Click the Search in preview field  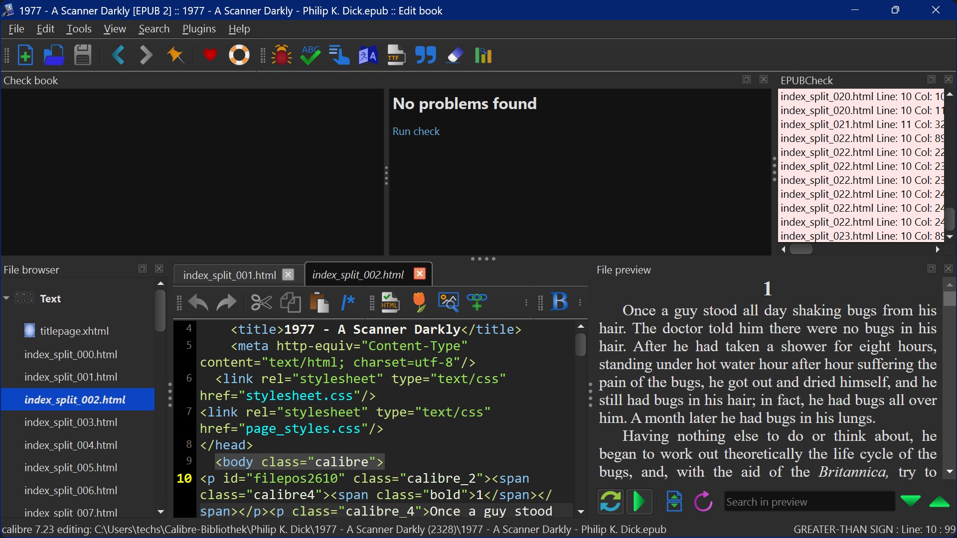point(808,502)
